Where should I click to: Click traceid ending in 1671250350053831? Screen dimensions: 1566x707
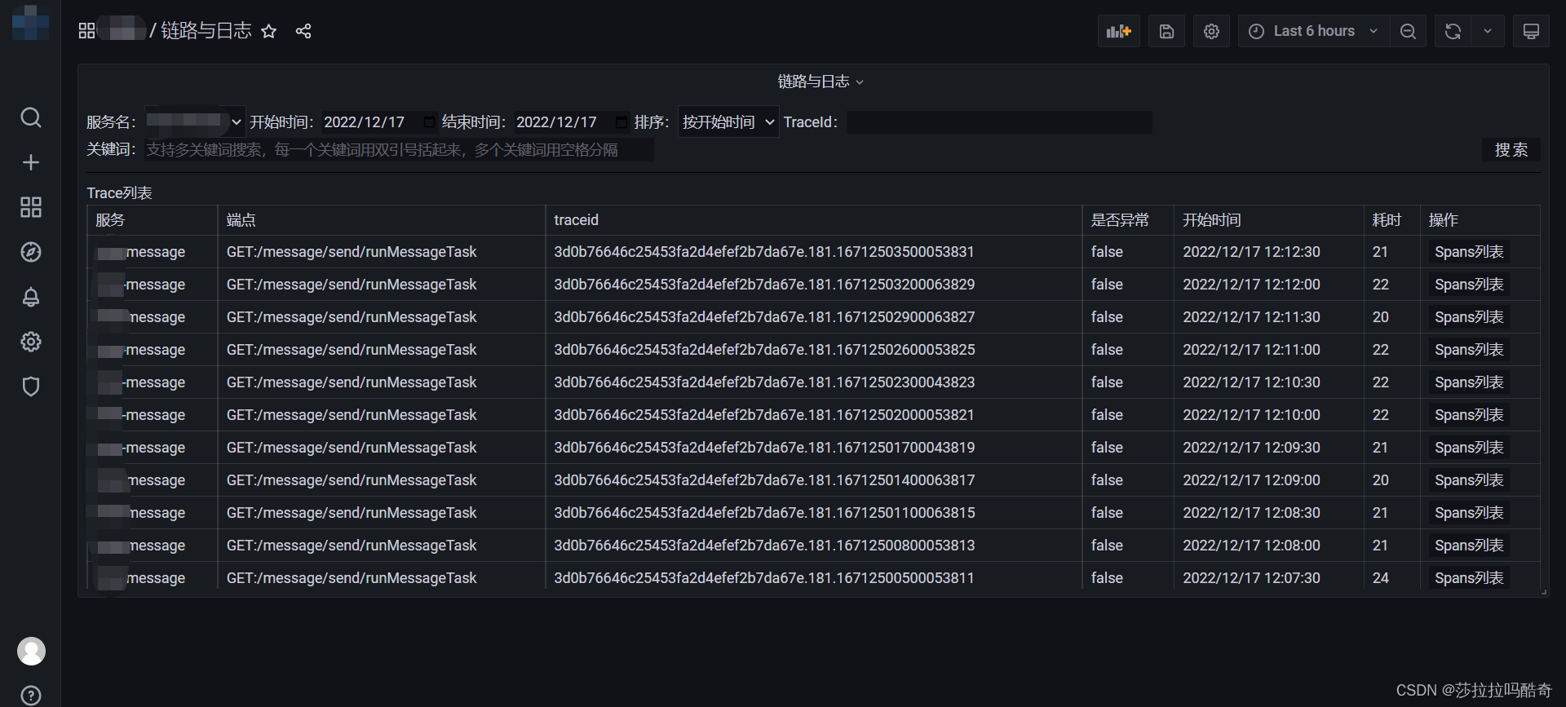coord(764,252)
